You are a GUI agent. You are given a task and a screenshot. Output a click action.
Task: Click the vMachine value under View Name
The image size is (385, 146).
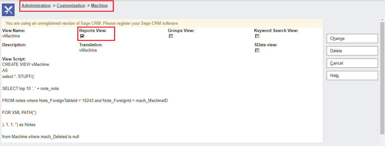click(x=11, y=36)
